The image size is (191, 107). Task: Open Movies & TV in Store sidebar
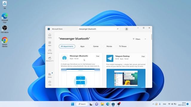pyautogui.click(x=50, y=59)
